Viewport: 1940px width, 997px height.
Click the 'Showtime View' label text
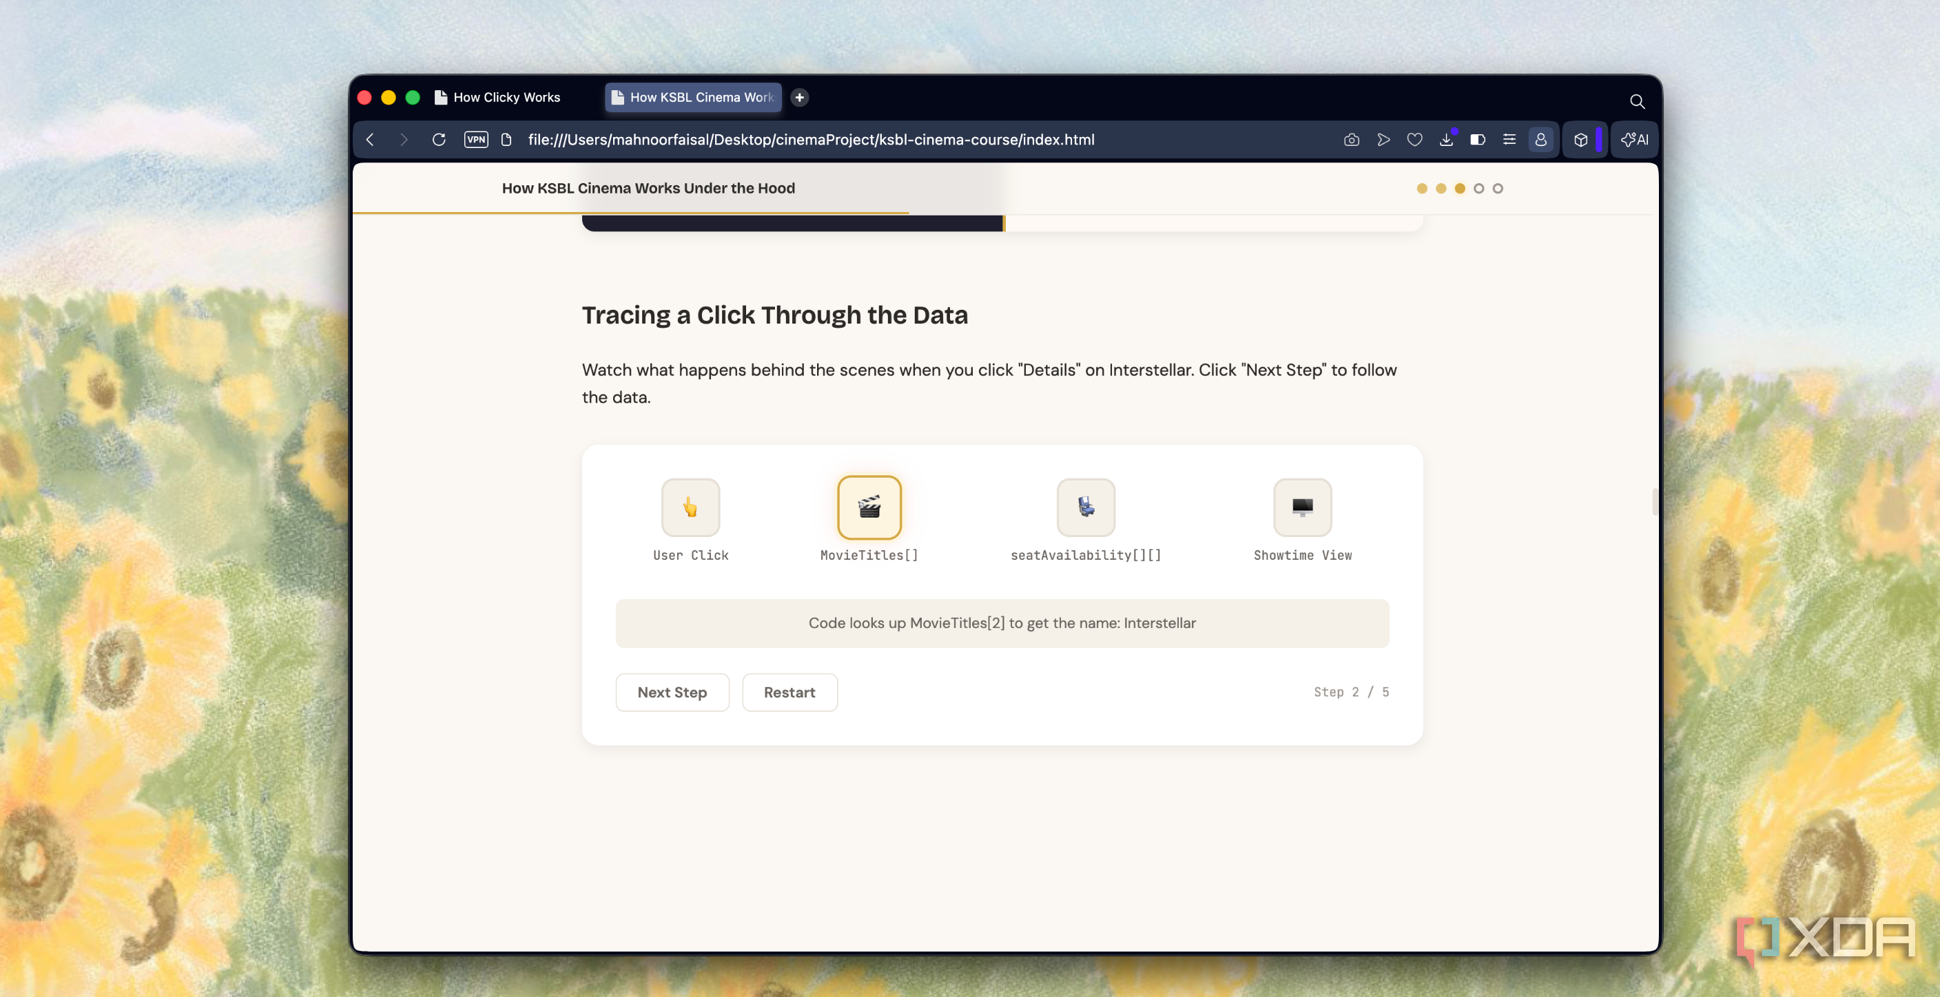(1302, 556)
